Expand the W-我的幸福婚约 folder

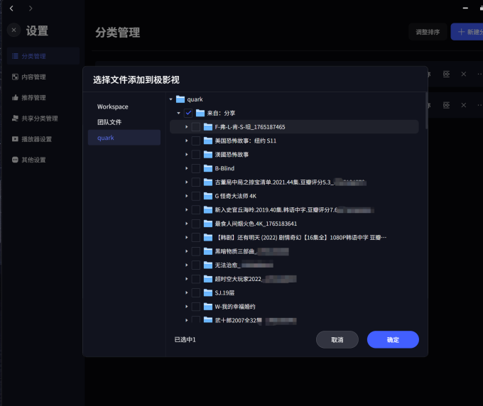[187, 307]
